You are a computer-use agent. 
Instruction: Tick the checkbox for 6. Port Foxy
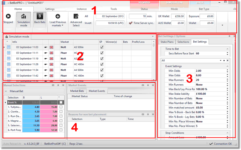tap(61, 130)
